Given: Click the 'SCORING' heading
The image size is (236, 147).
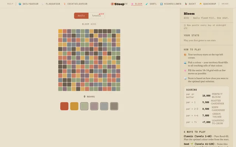Looking at the screenshot, I should (x=191, y=90).
